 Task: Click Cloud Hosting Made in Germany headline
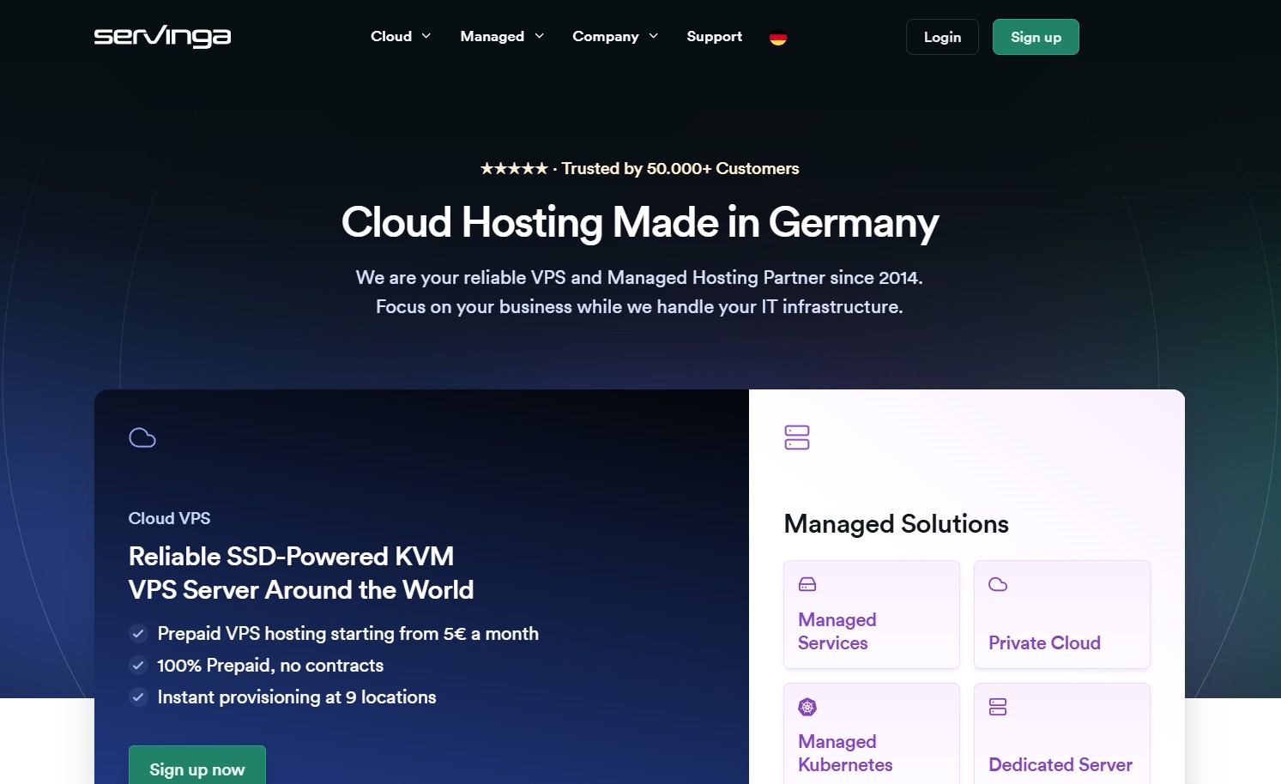[640, 222]
